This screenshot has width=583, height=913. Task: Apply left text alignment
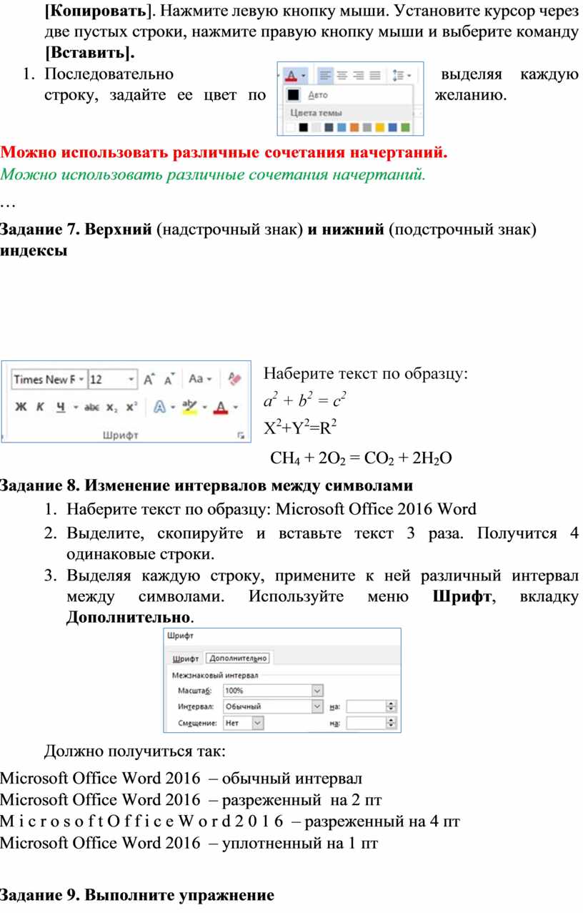pos(325,75)
